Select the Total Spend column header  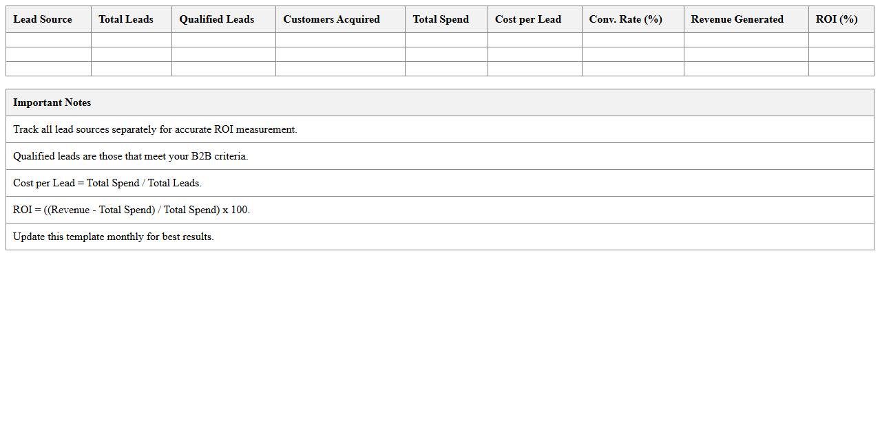click(440, 19)
